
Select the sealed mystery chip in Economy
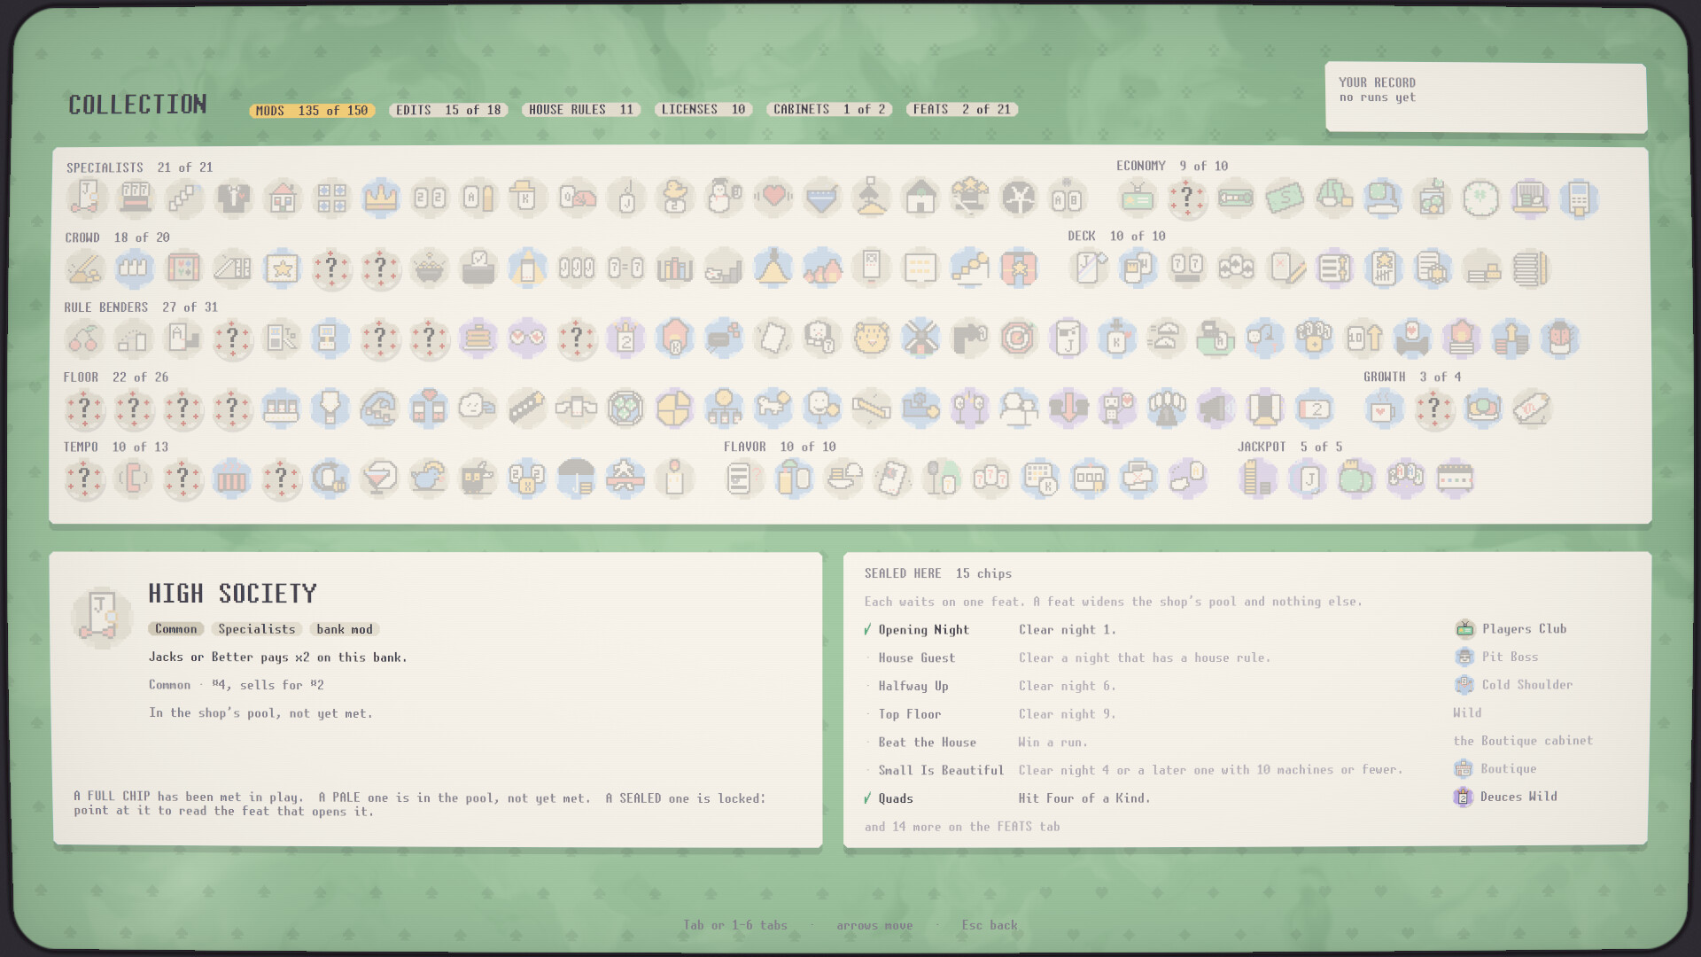pos(1186,198)
